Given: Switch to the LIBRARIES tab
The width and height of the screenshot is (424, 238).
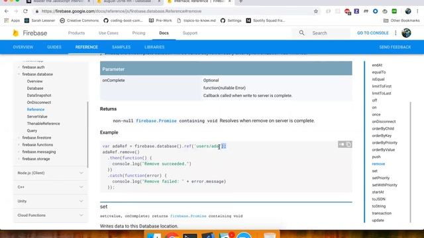Looking at the screenshot, I should point(154,47).
